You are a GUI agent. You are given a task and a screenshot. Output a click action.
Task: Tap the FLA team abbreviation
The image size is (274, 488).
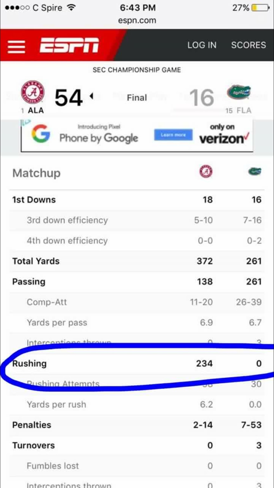pyautogui.click(x=244, y=111)
